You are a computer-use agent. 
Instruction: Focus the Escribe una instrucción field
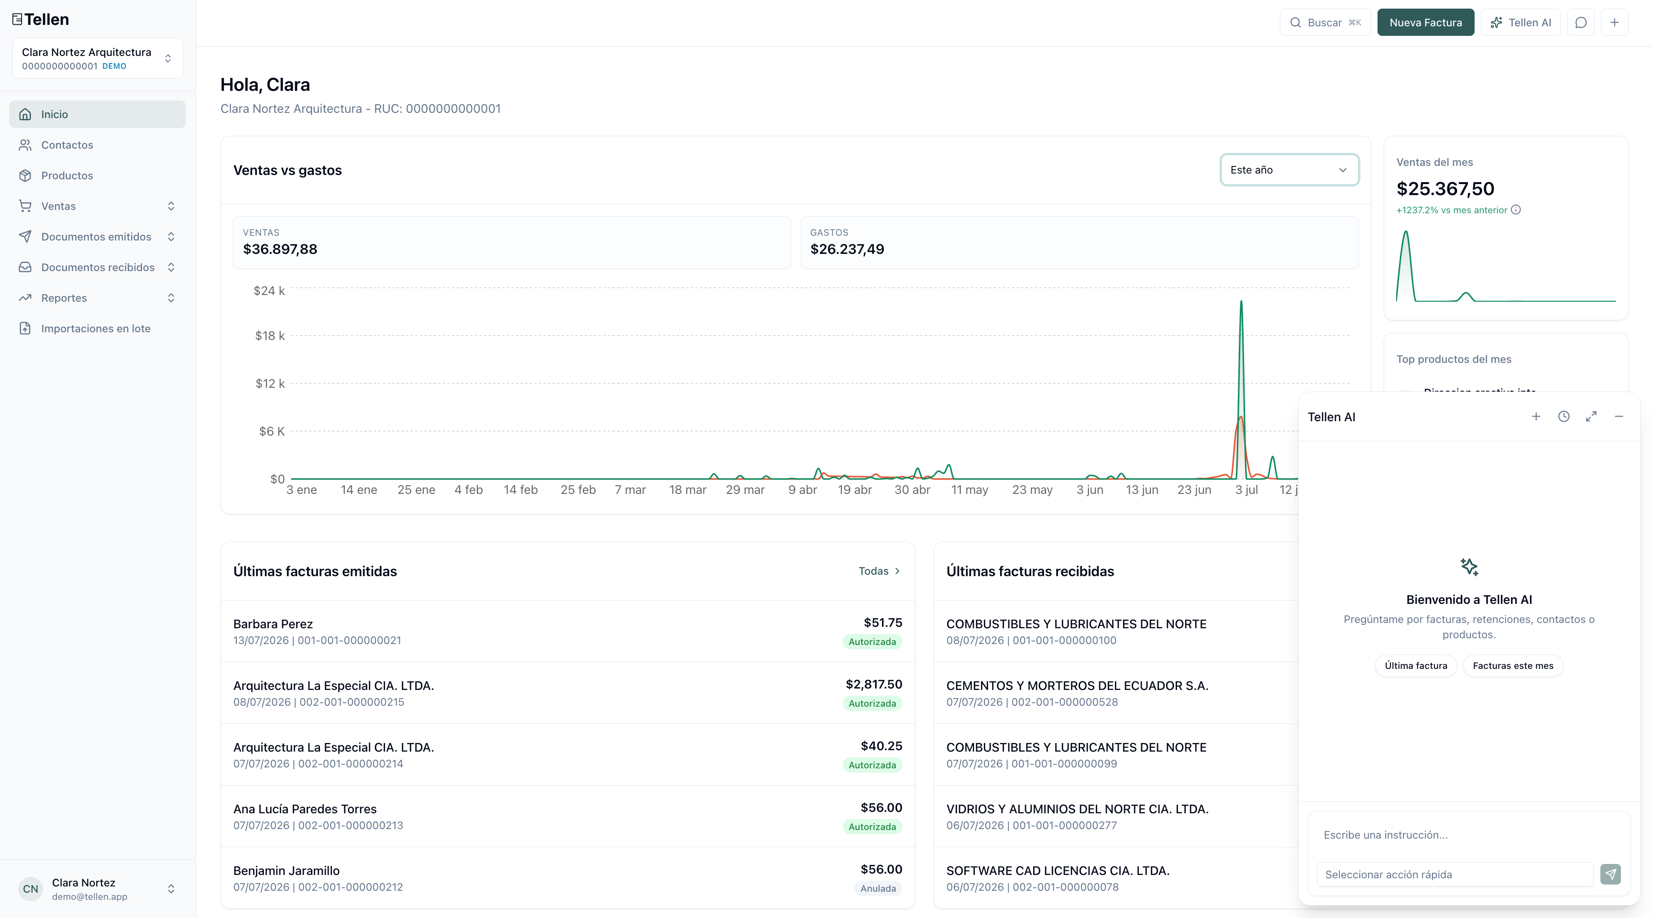1469,835
